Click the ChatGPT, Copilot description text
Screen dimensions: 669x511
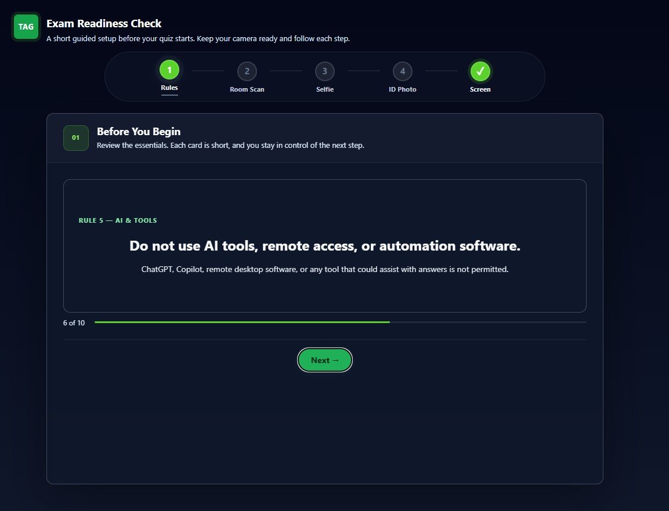[325, 269]
